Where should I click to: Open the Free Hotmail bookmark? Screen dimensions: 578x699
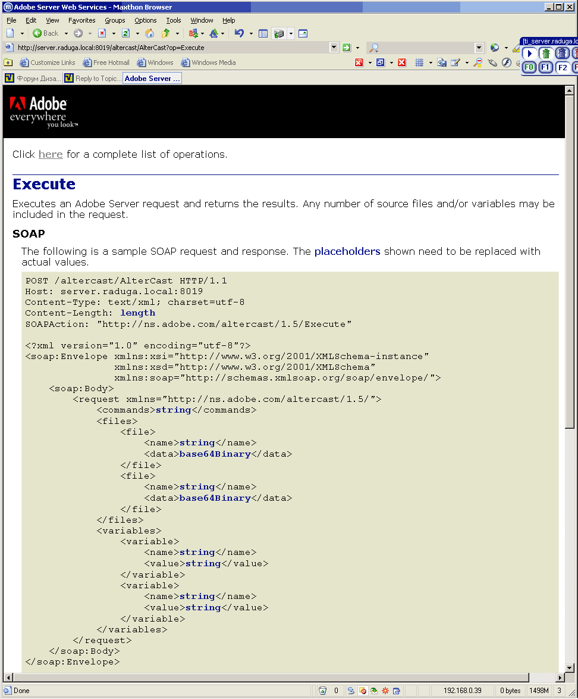106,63
